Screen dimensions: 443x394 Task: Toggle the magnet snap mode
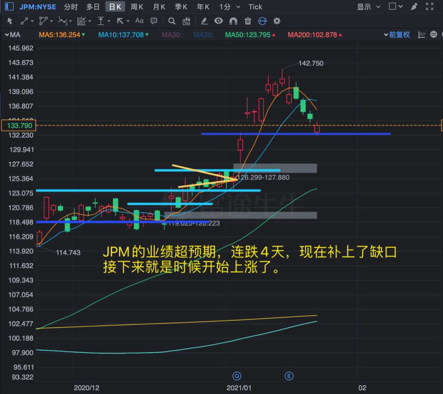(x=233, y=21)
